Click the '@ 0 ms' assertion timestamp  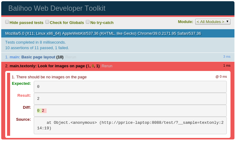click(x=221, y=76)
